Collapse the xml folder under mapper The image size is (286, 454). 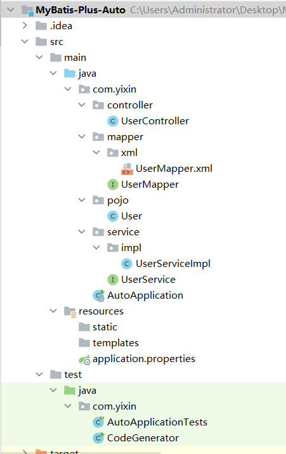[x=96, y=152]
